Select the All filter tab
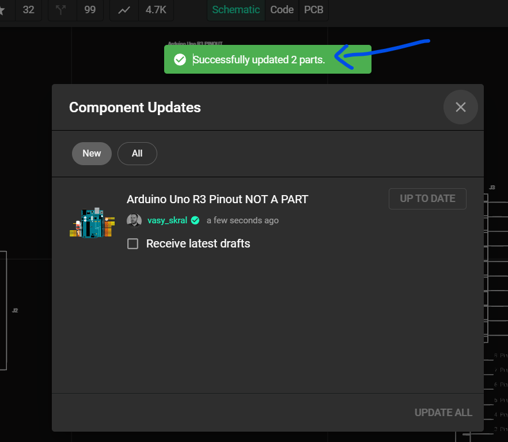Screen dimensions: 508x442 (x=137, y=154)
